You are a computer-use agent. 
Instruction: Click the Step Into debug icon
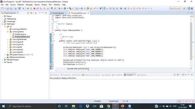click(x=41, y=8)
